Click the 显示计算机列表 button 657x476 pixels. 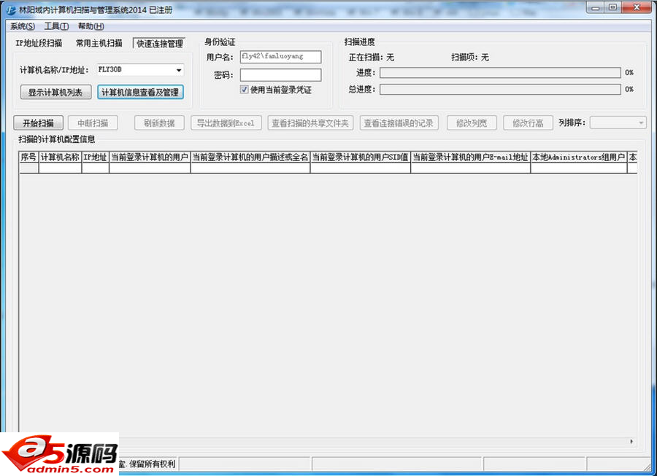pos(54,92)
